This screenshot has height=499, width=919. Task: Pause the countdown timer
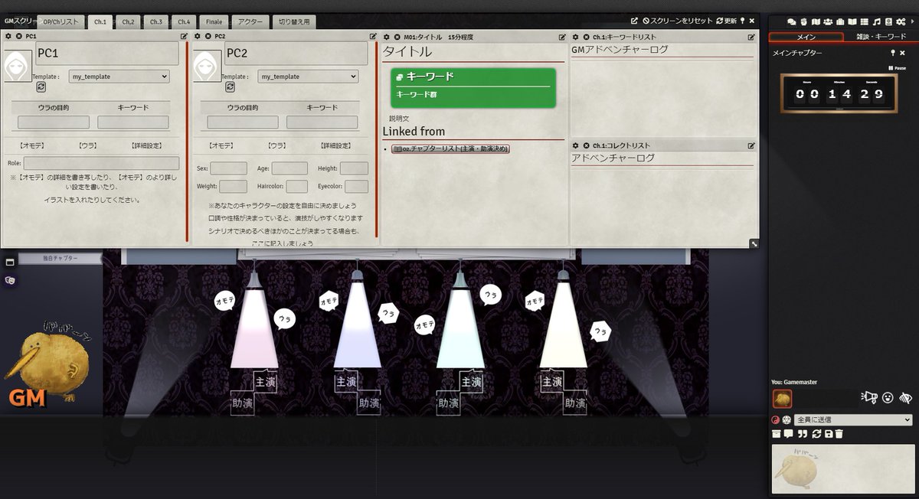897,68
